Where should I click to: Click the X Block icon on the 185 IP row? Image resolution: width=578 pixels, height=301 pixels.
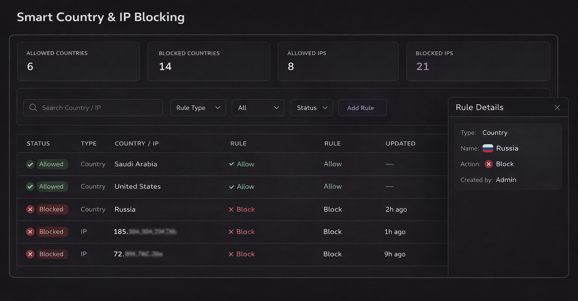click(233, 232)
